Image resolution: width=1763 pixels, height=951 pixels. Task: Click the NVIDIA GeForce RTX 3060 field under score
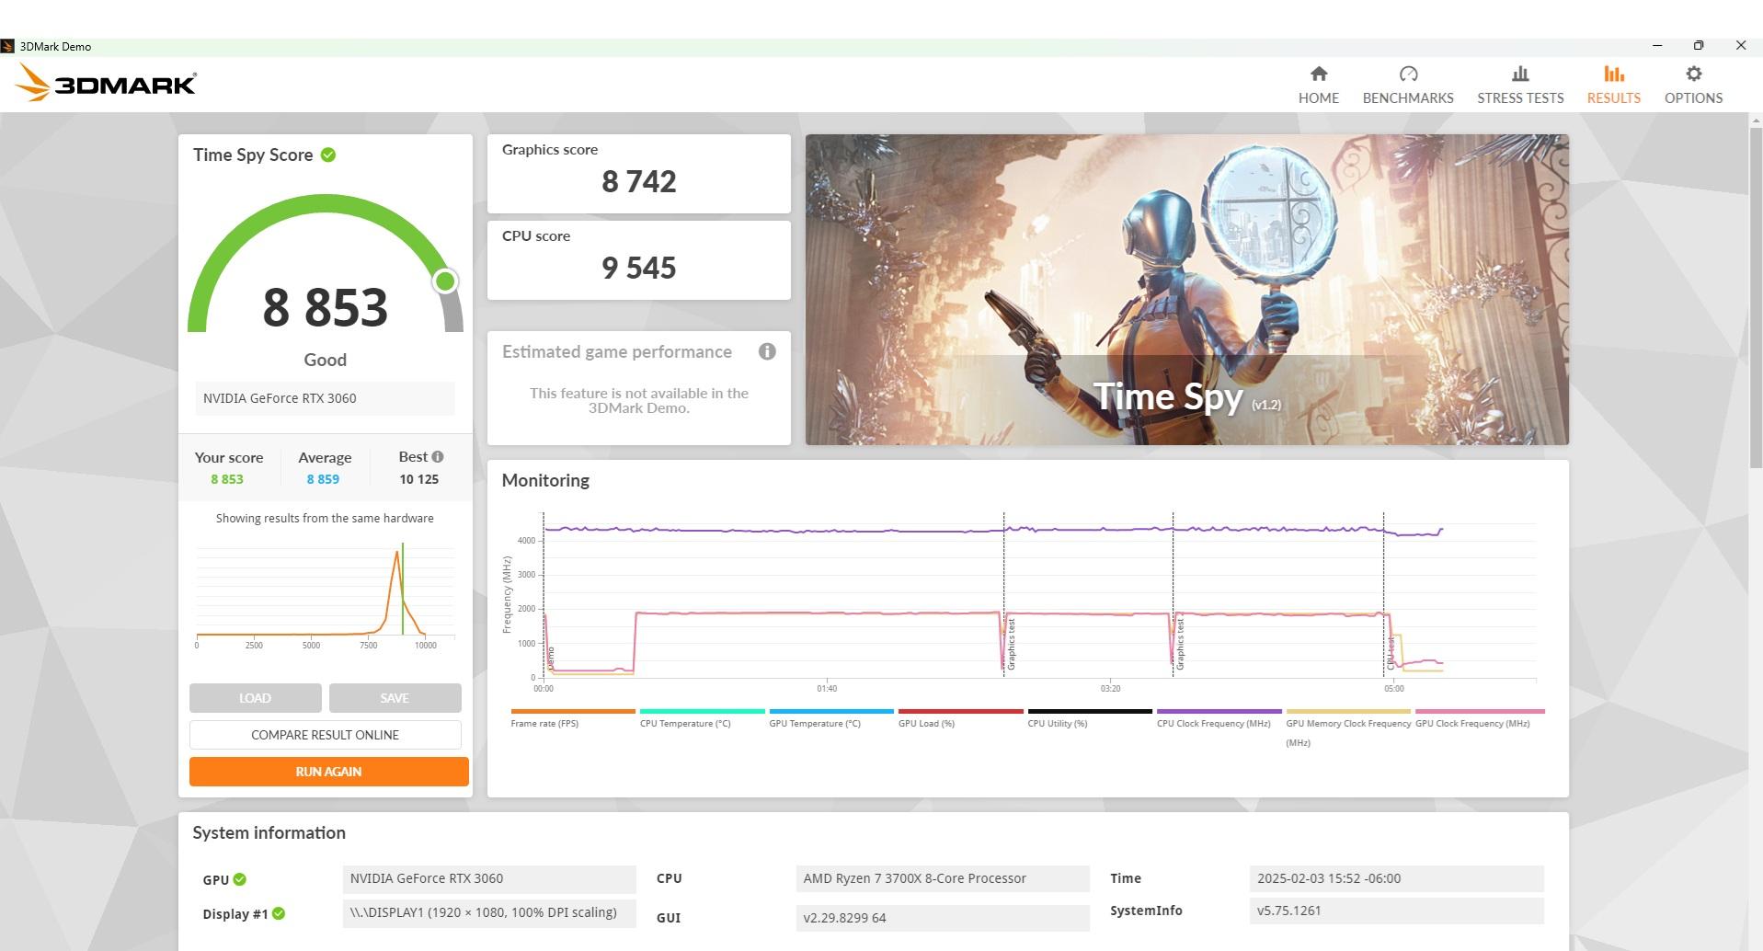[x=325, y=398]
